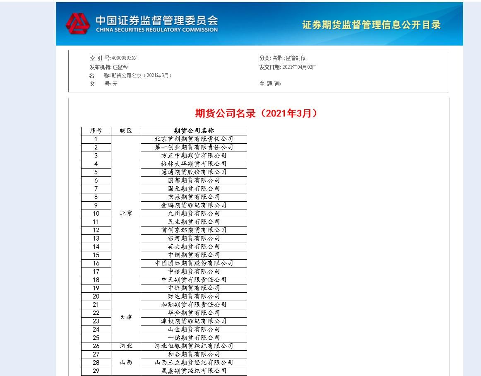
Task: Click the 序号 column header
Action: 96,131
